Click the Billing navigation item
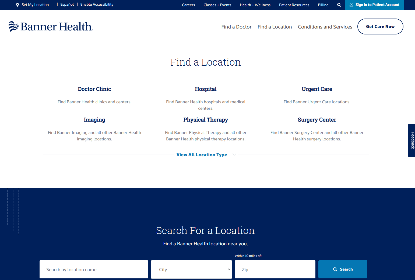 pos(323,5)
